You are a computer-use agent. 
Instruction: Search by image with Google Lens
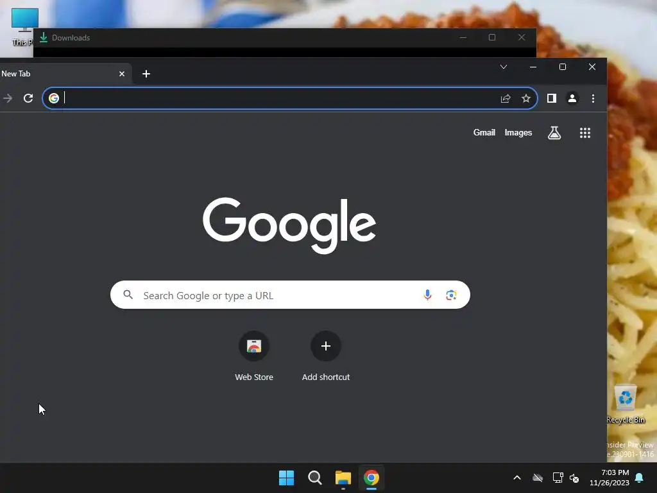pyautogui.click(x=451, y=295)
